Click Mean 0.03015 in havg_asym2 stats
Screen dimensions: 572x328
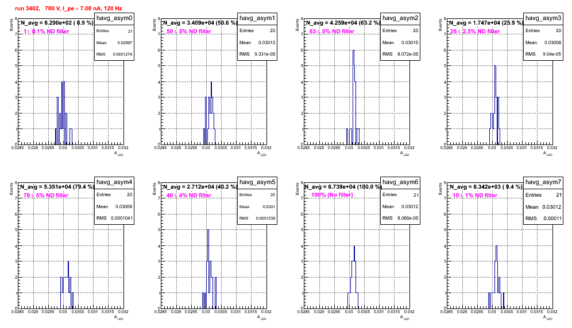coord(400,42)
